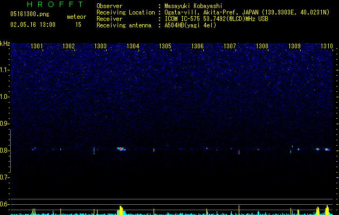Viewport: 339px width, 215px height.
Task: Click the tallest yellow bar under the echo before 1304
Action: click(121, 210)
